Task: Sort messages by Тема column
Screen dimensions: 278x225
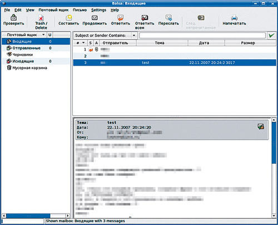Action: click(162, 43)
